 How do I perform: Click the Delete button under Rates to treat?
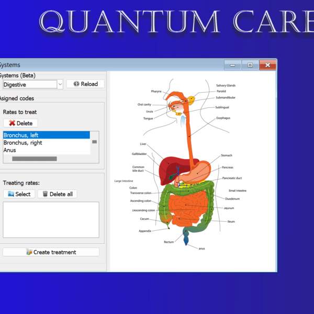[x=20, y=123]
